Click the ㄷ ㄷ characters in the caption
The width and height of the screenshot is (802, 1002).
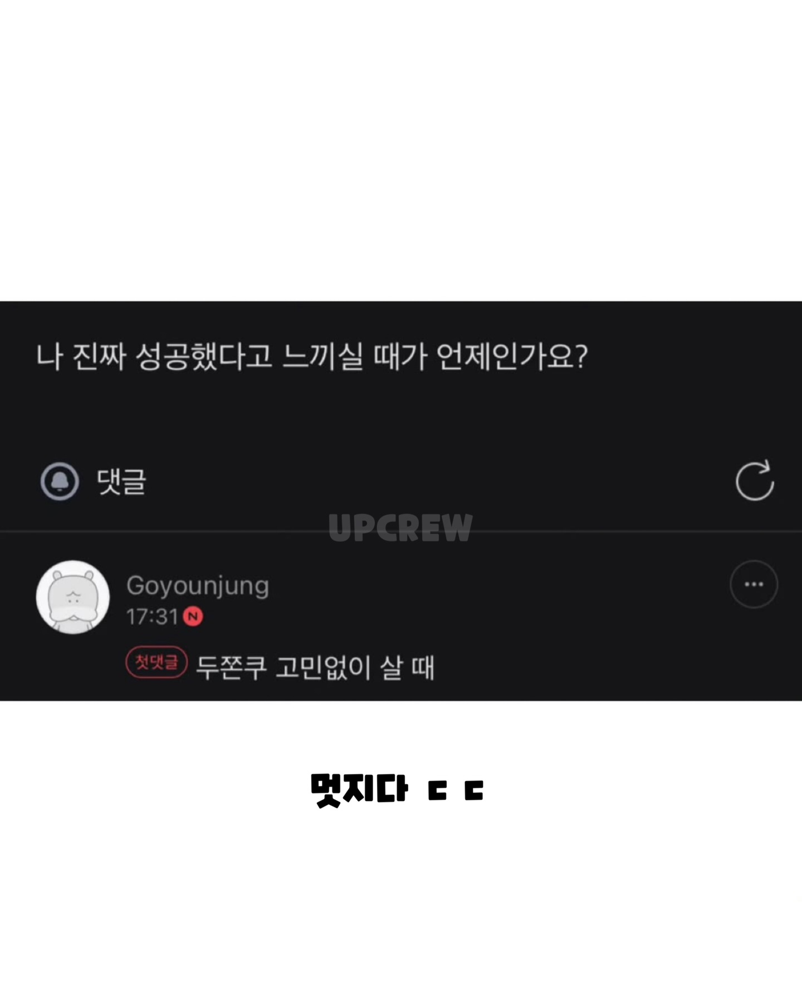click(456, 790)
